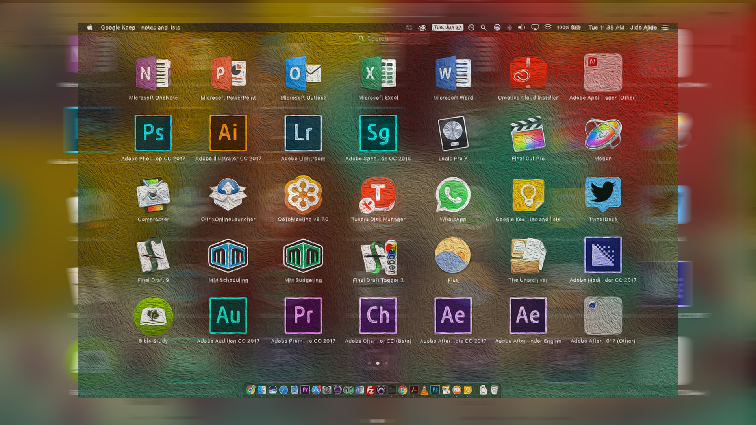Open the Tue, Jun 27 date dropdown
Viewport: 756px width, 425px height.
(447, 28)
